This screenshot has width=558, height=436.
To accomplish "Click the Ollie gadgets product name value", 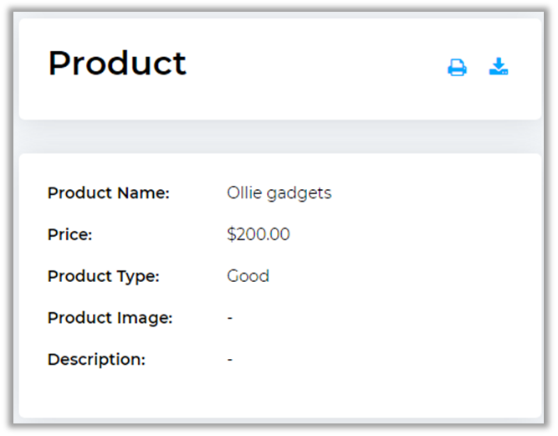I will tap(279, 193).
